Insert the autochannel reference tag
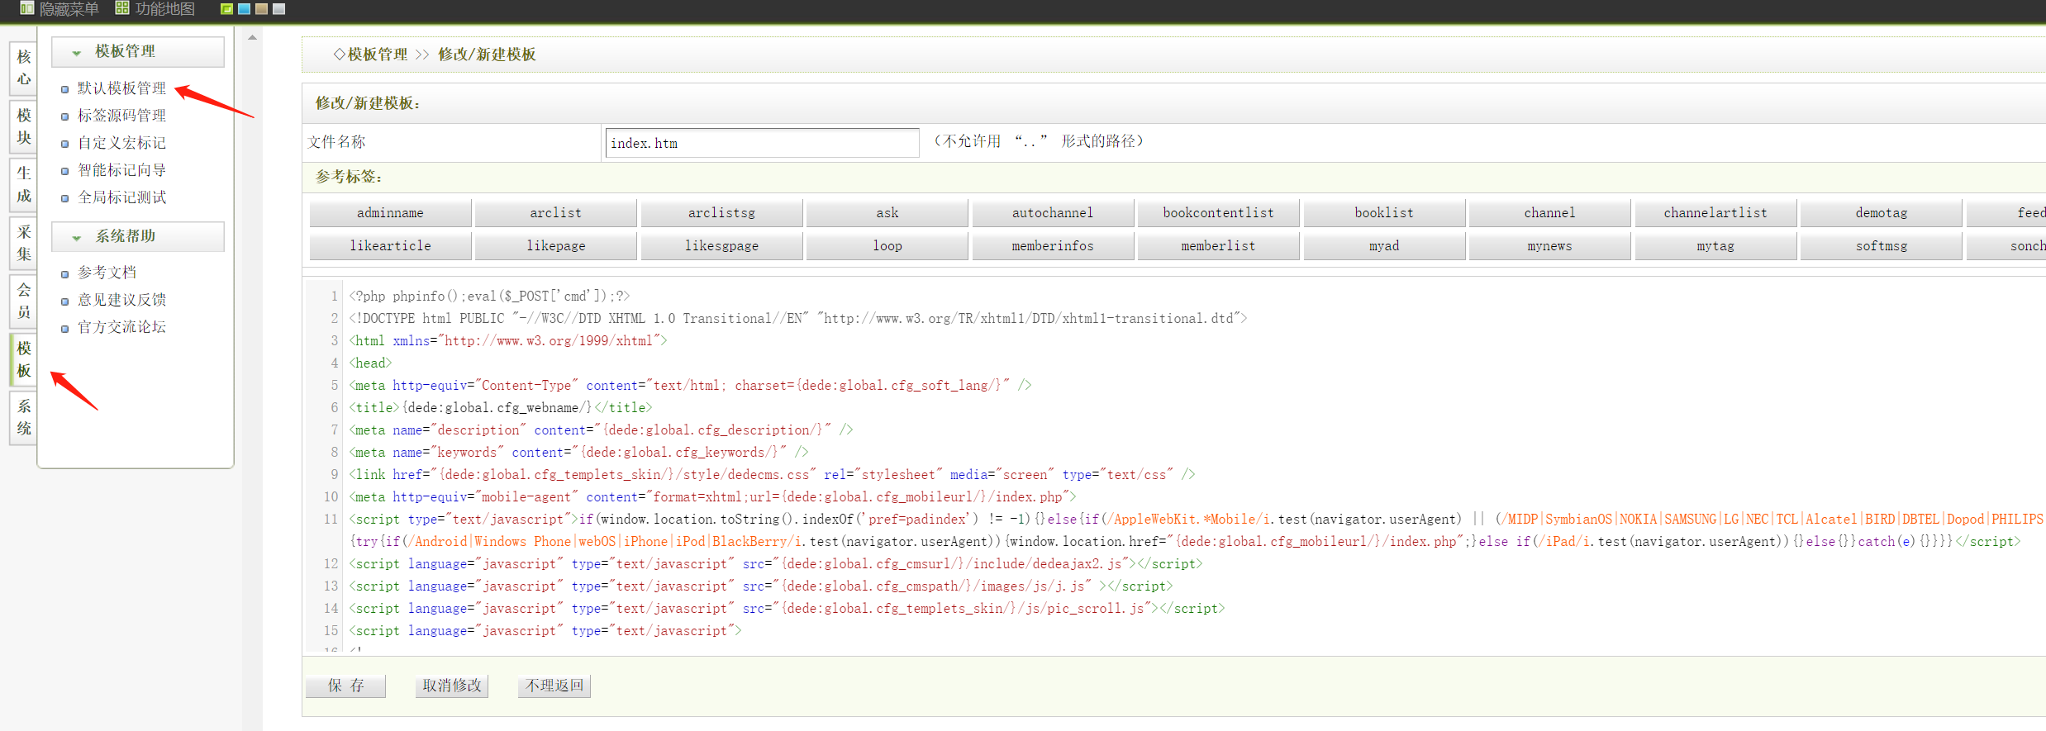Screen dimensions: 2046x731 [1053, 213]
